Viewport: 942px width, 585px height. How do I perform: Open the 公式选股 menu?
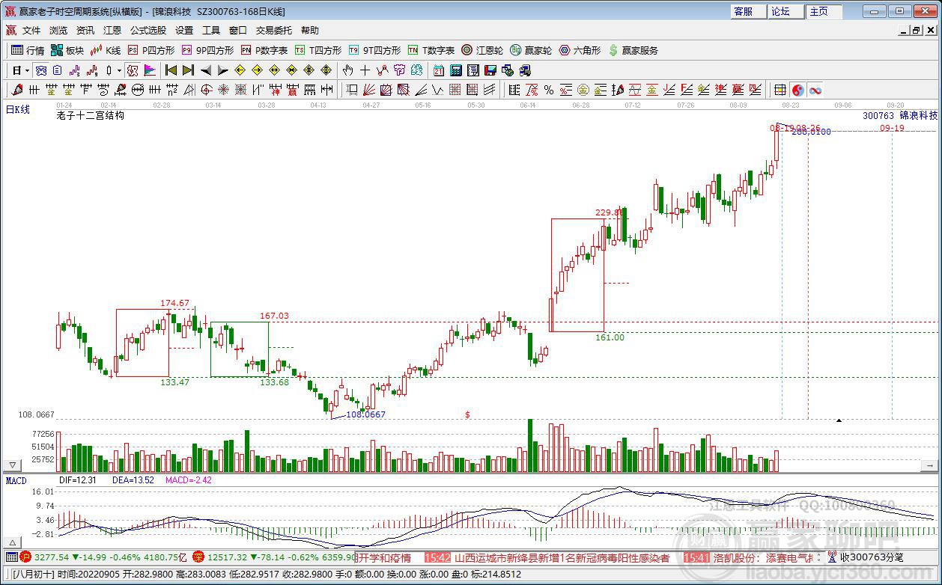[x=148, y=31]
